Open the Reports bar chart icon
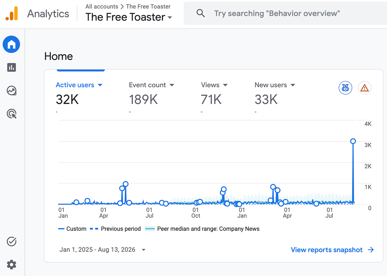This screenshot has height=276, width=387. coord(11,68)
